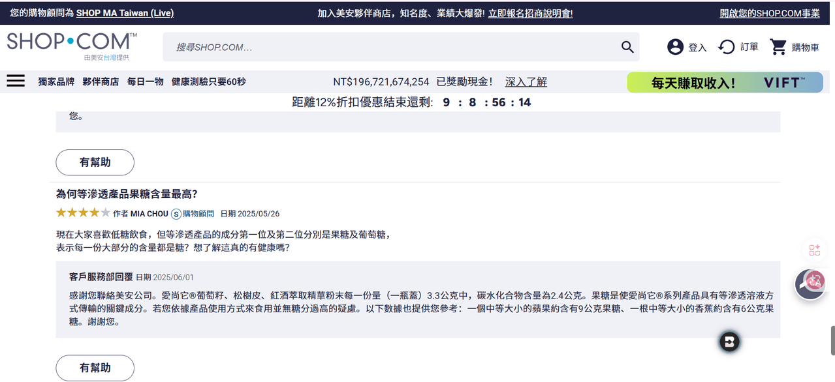Viewport: 835px width, 382px height.
Task: Open the orders history icon
Action: (x=727, y=47)
